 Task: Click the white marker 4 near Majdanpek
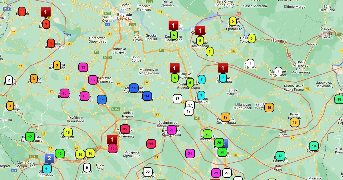[278, 71]
